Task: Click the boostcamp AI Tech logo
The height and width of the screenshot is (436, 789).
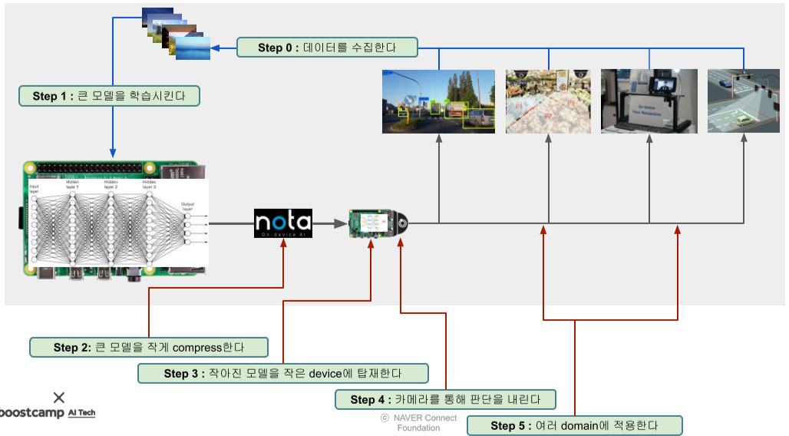Action: tap(48, 413)
